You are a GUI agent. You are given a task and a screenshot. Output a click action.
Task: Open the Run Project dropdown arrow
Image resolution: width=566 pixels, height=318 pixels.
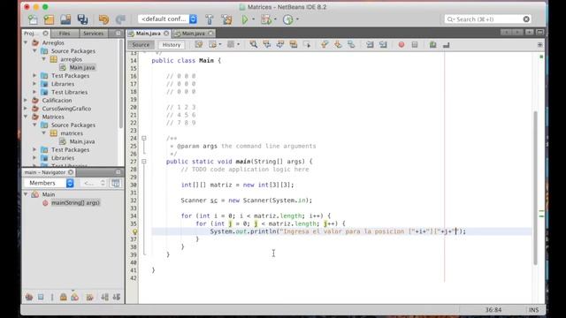click(x=254, y=19)
